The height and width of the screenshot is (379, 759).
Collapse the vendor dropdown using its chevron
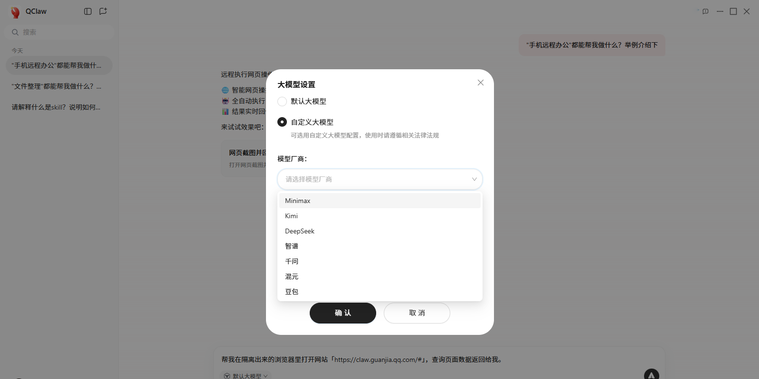click(474, 179)
